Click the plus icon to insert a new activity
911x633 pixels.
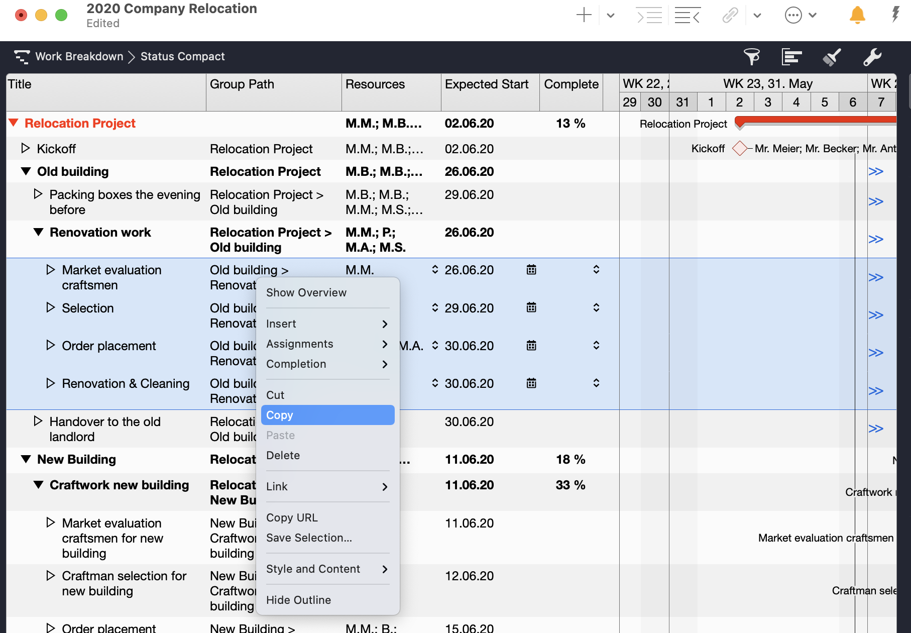(x=584, y=15)
